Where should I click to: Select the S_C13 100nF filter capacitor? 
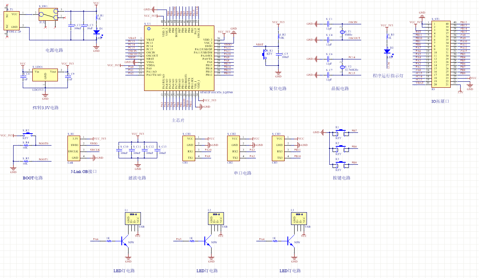tap(157, 150)
